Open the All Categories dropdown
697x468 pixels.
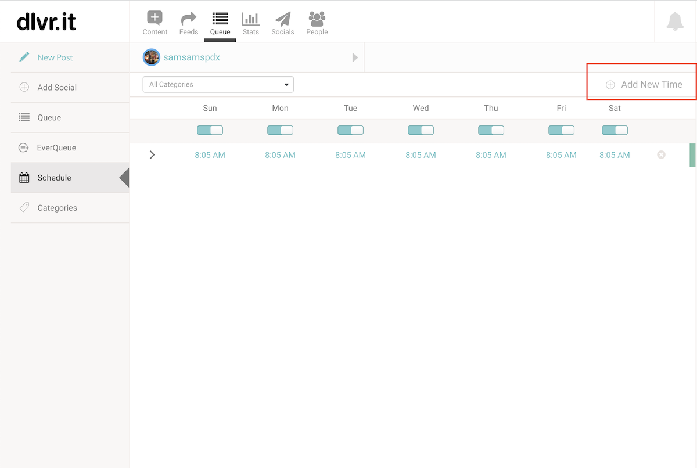218,84
